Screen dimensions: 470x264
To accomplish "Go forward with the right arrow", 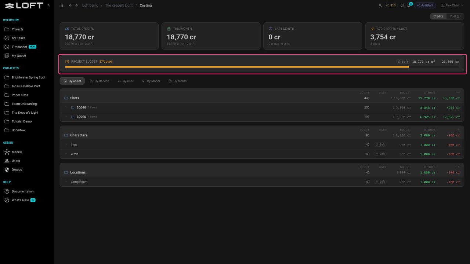I will pos(76,5).
